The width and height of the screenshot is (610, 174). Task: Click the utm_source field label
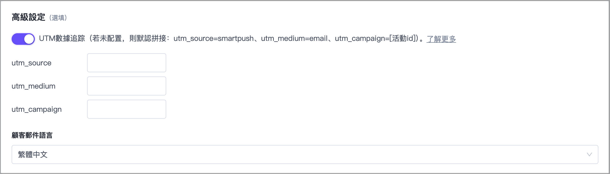click(31, 63)
